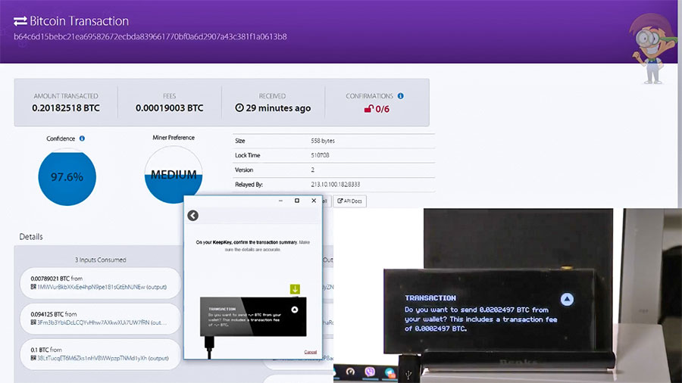The height and width of the screenshot is (383, 682).
Task: Minimize the KeepKey window
Action: (x=280, y=201)
